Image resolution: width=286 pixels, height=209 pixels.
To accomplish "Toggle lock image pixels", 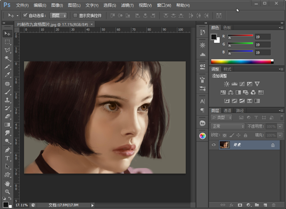I will [232, 135].
